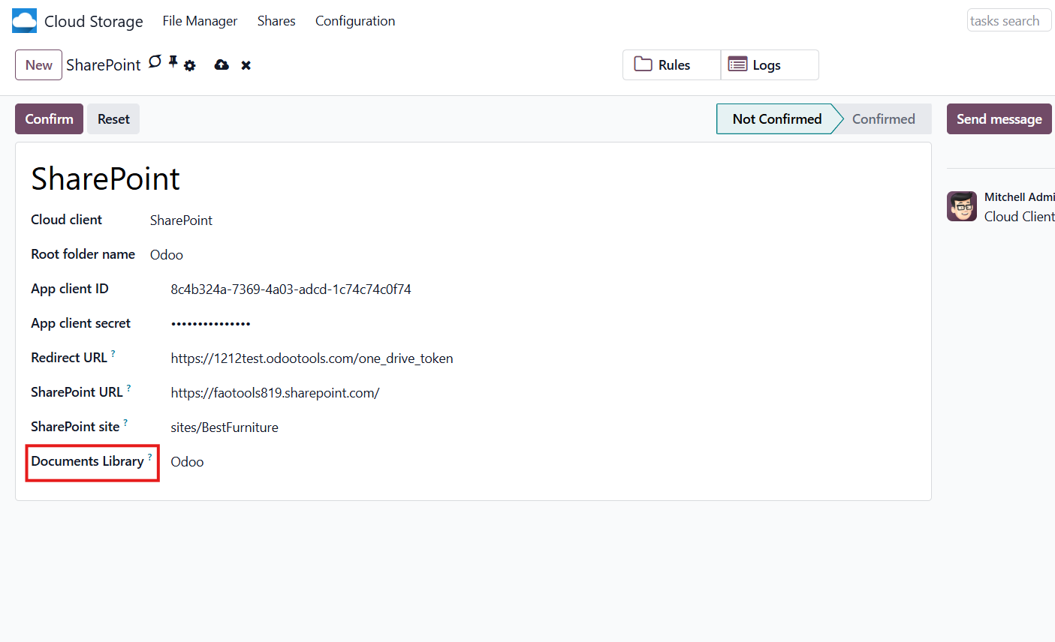Click the Cloud Storage app logo
1055x642 pixels.
(24, 21)
